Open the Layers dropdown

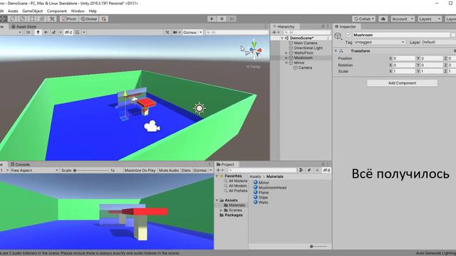(430, 19)
